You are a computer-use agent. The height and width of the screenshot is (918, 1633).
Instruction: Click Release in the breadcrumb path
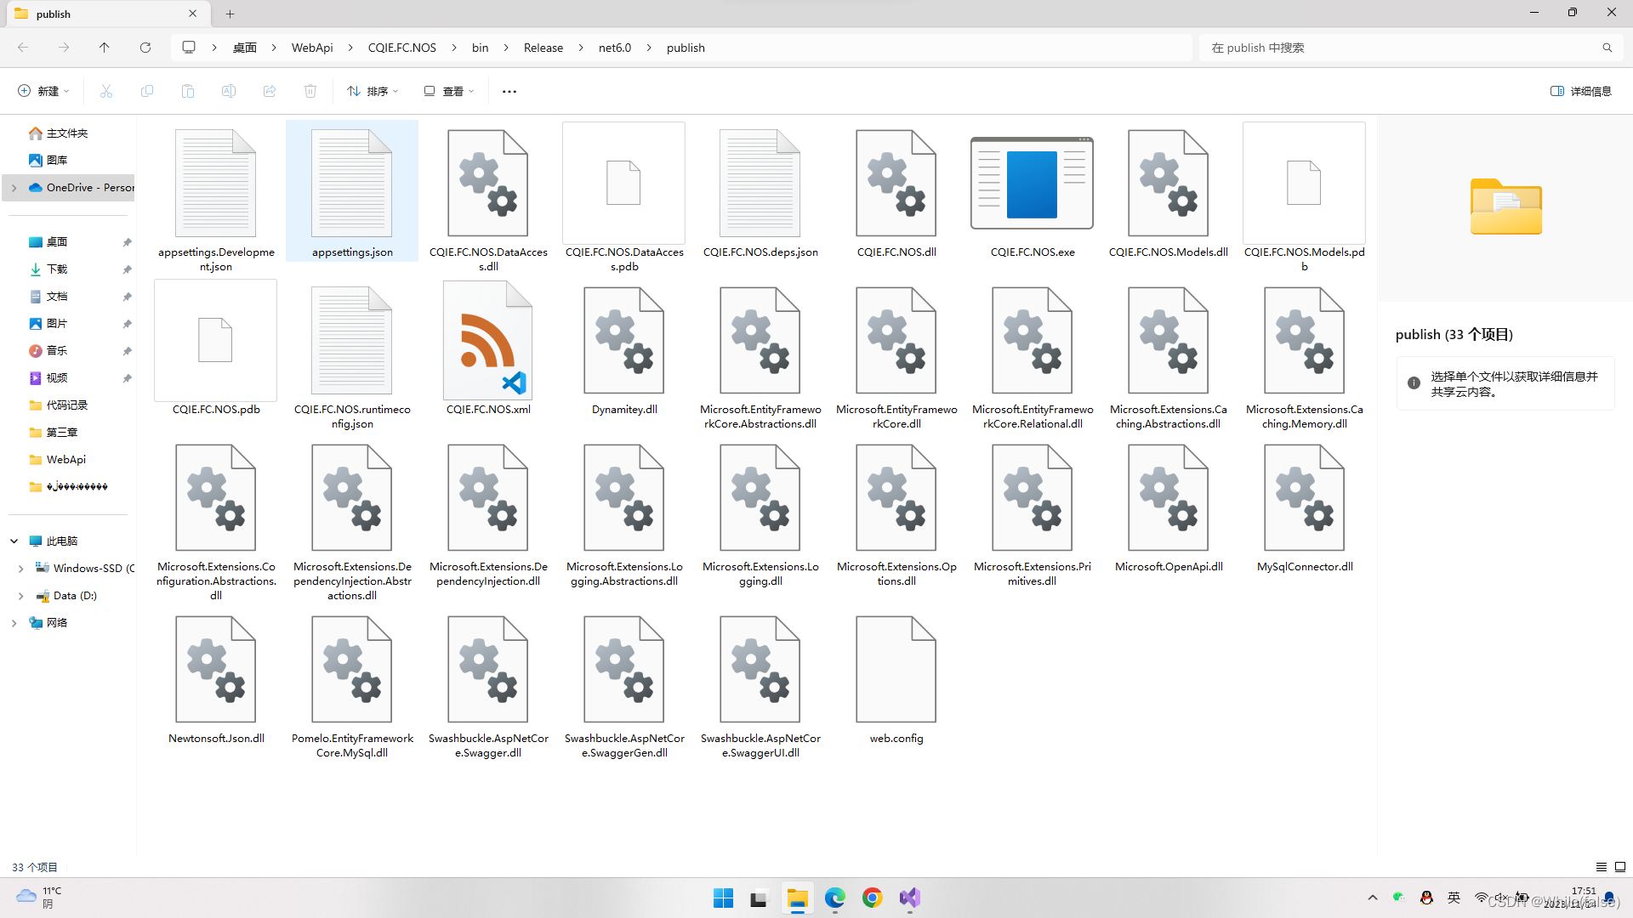click(x=543, y=48)
